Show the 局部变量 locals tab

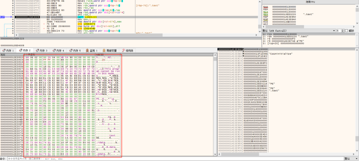(110, 50)
